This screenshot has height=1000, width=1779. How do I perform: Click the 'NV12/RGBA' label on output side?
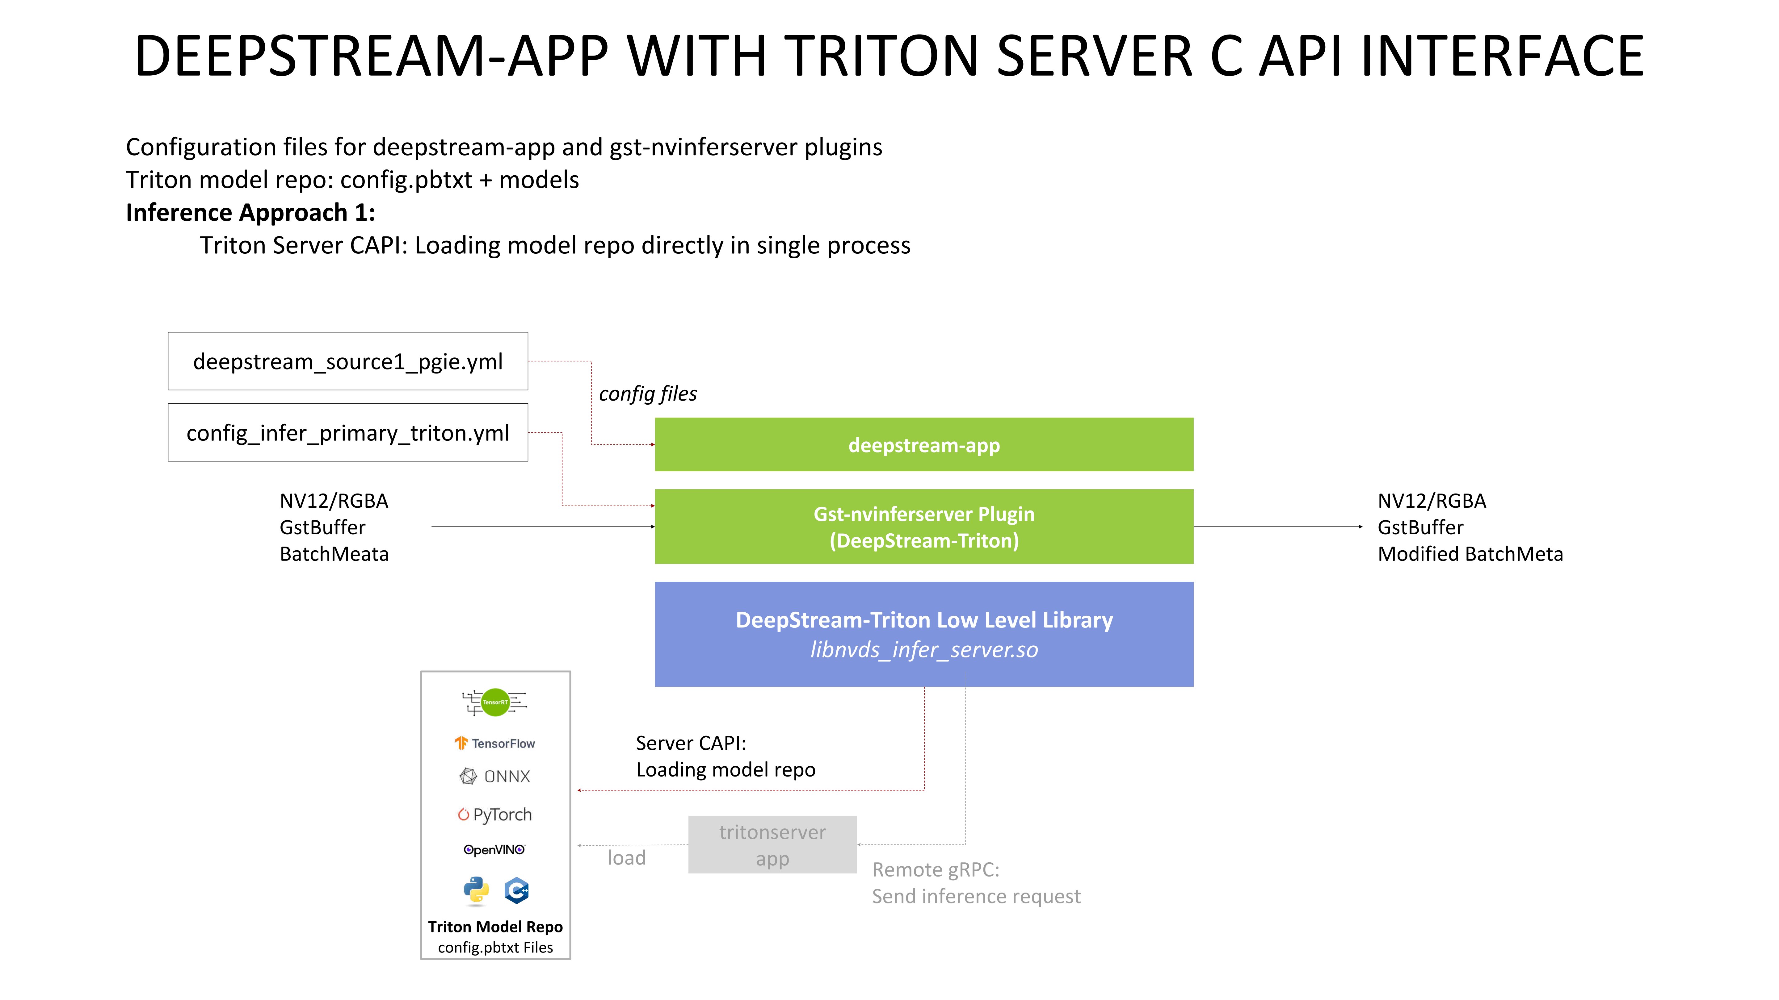(1432, 501)
